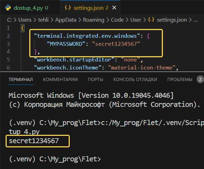
Task: Click line number 2 in the gutter
Action: [x=8, y=36]
